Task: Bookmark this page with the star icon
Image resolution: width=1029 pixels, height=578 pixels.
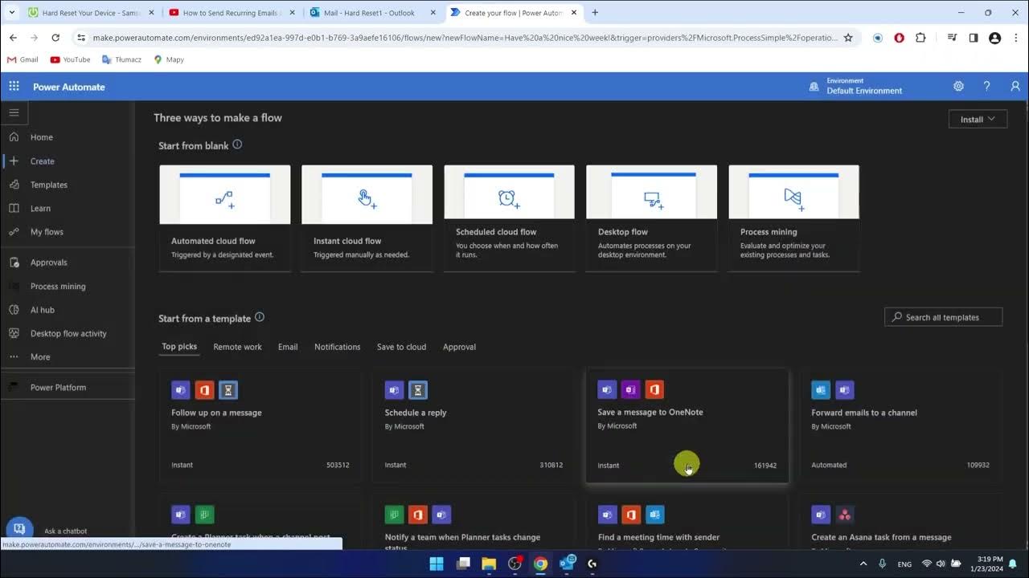Action: [x=848, y=38]
